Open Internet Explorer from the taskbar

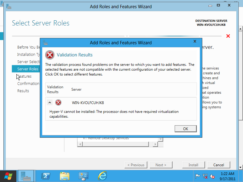tap(102, 176)
